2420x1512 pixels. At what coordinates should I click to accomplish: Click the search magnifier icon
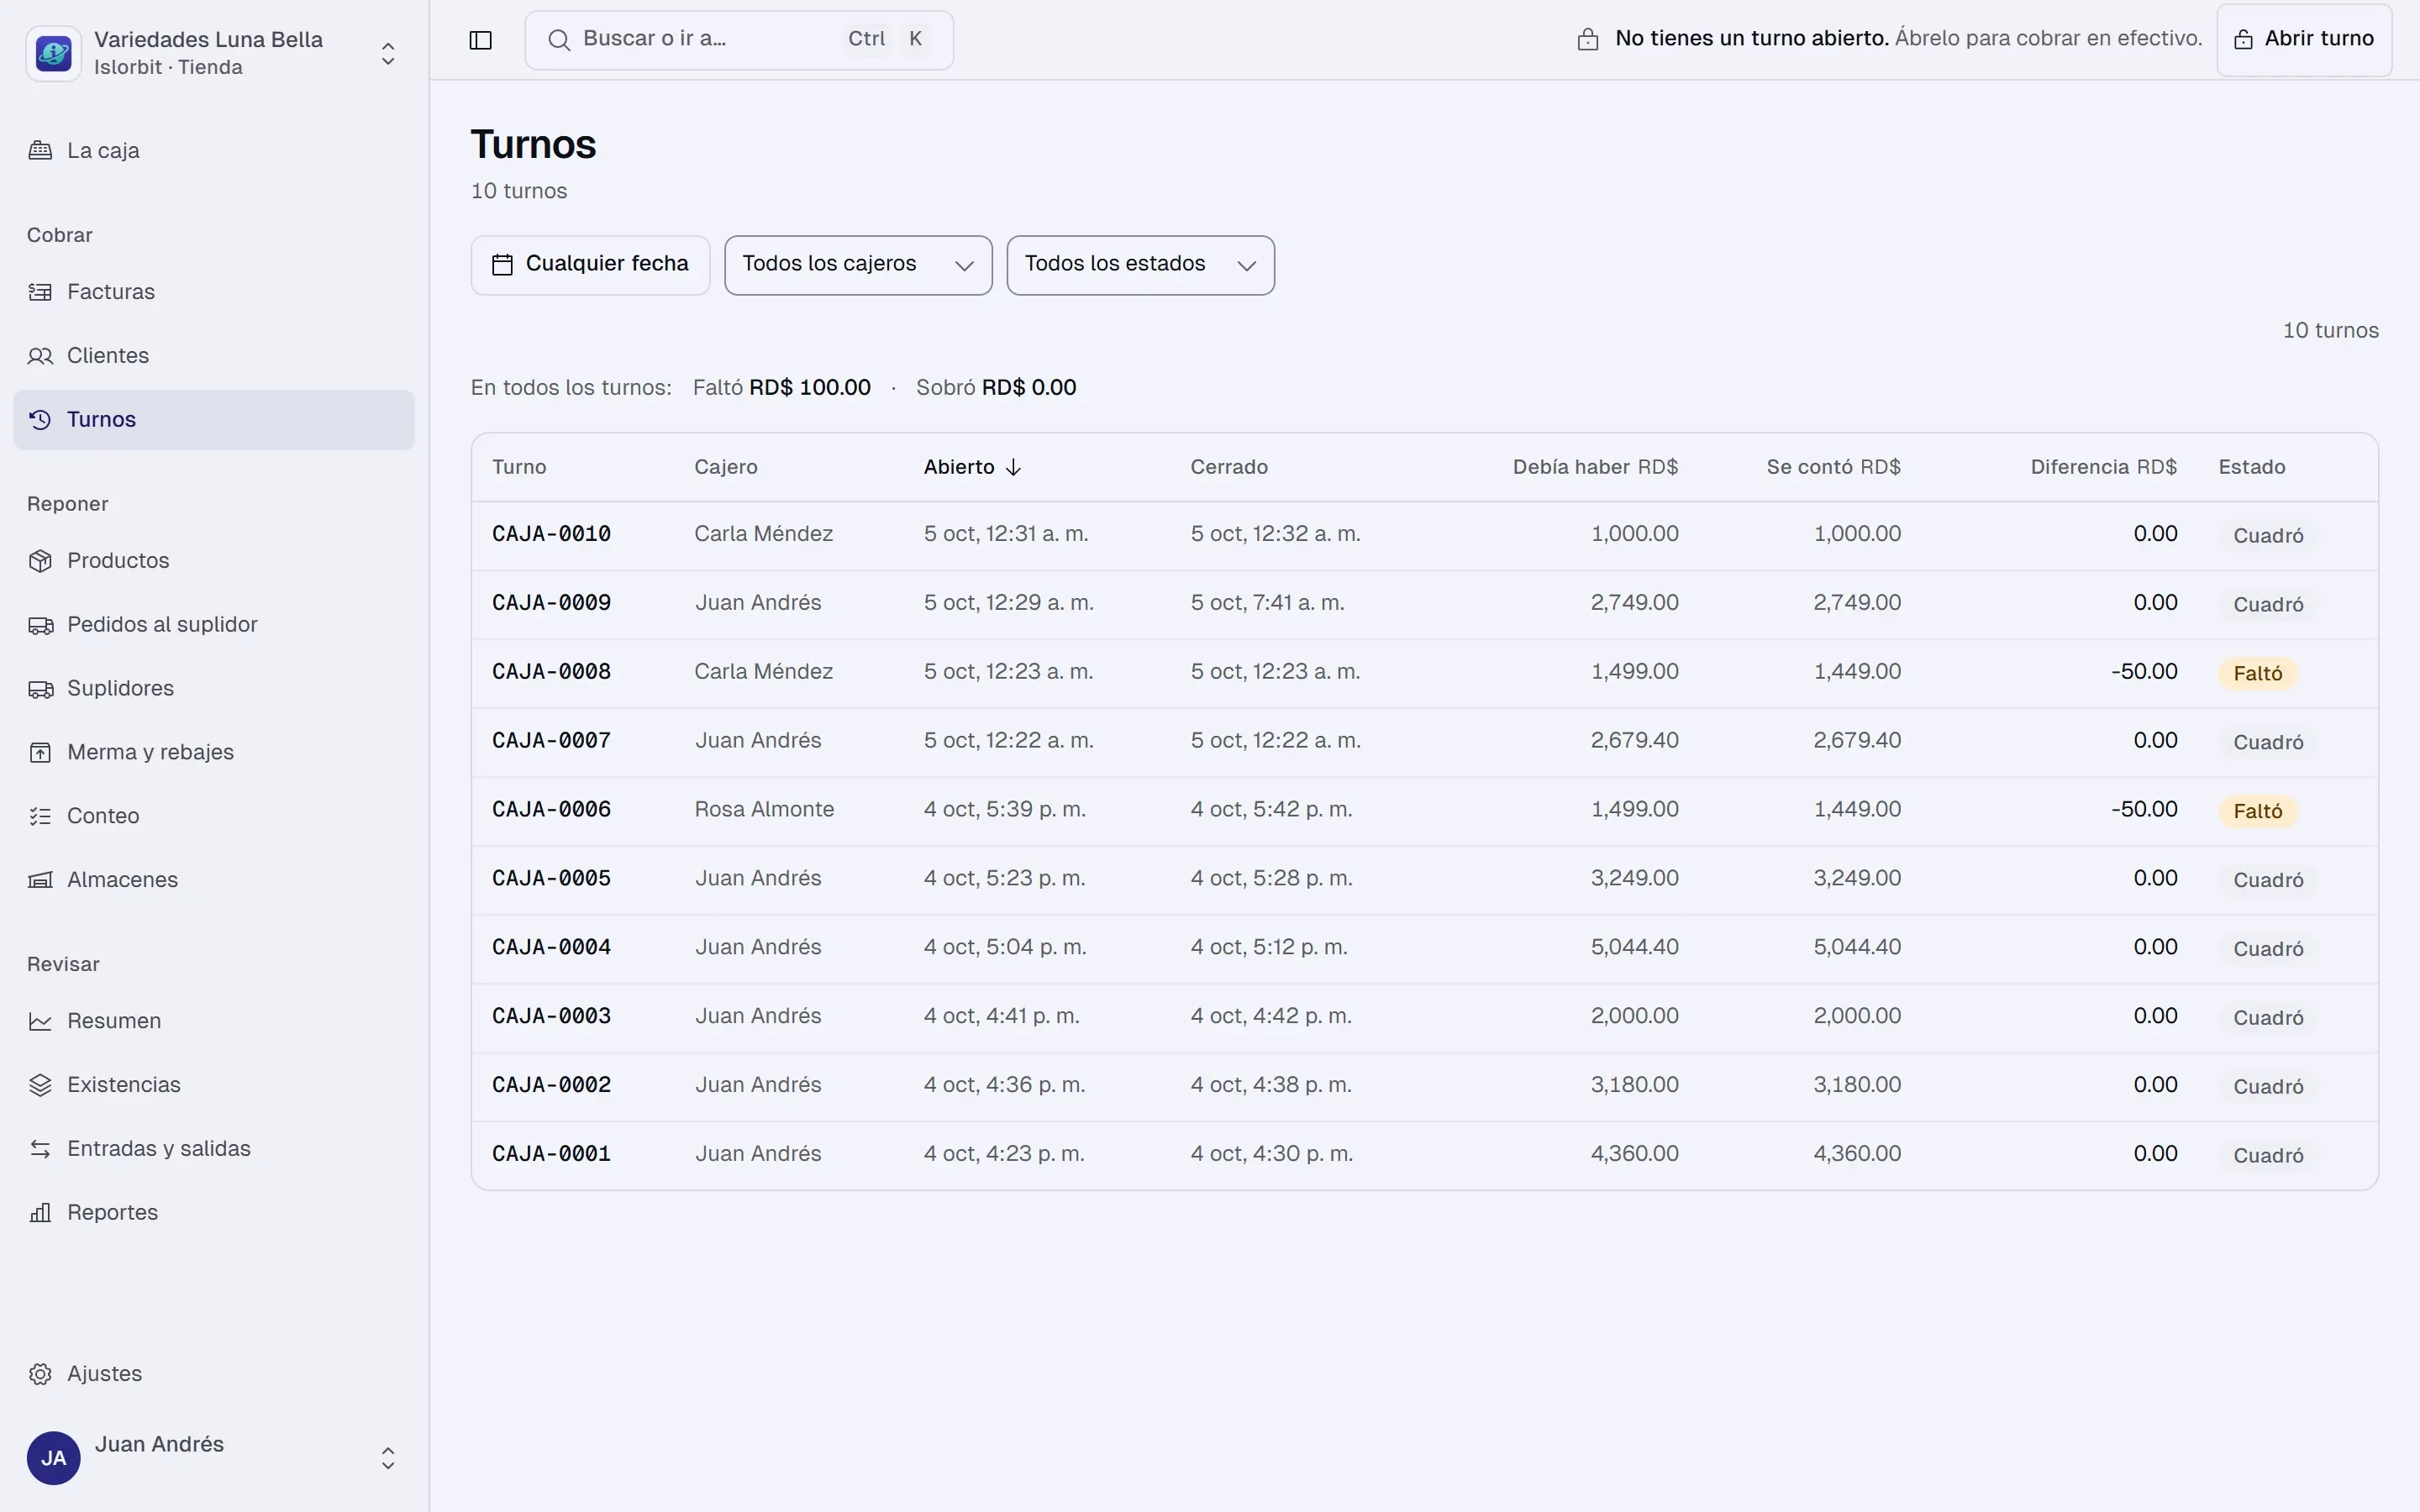(x=559, y=40)
